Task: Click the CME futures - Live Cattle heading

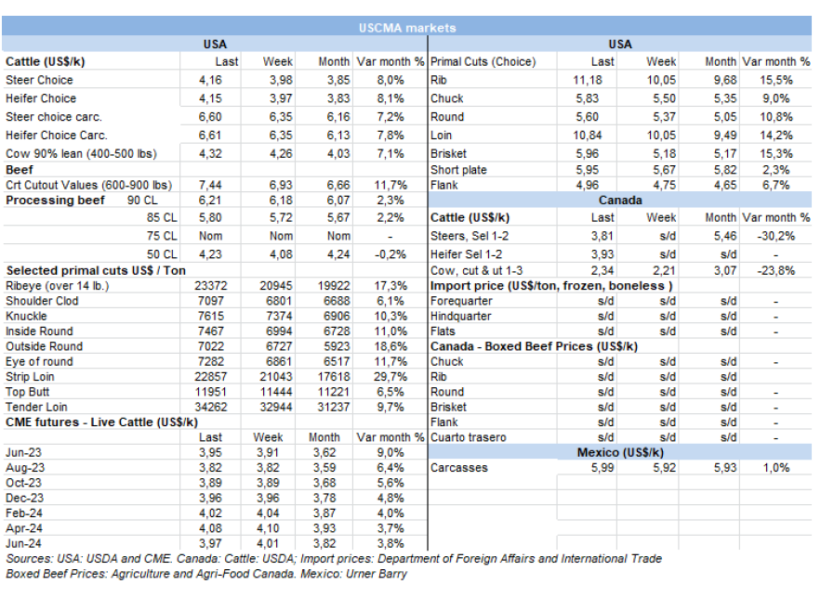Action: [101, 422]
